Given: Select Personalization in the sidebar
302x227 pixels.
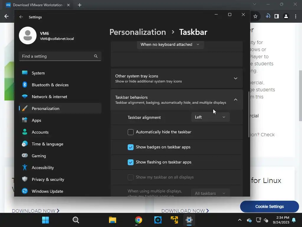Looking at the screenshot, I should click(x=60, y=108).
